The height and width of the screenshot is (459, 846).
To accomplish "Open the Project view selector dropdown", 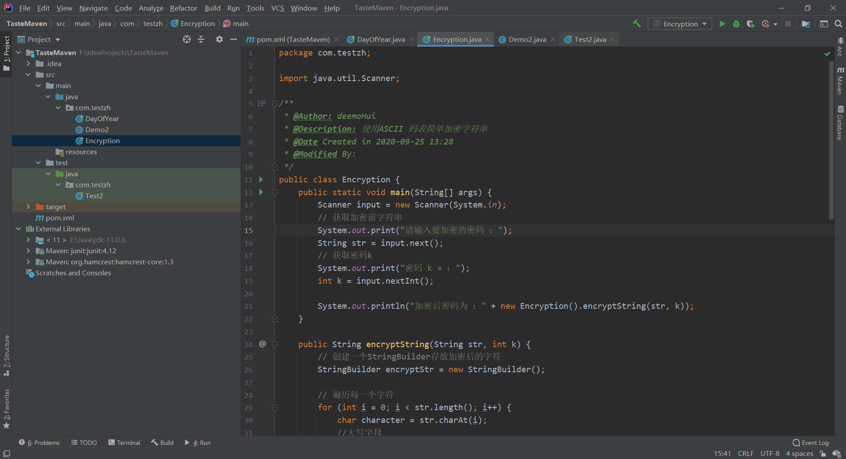I will pyautogui.click(x=39, y=39).
